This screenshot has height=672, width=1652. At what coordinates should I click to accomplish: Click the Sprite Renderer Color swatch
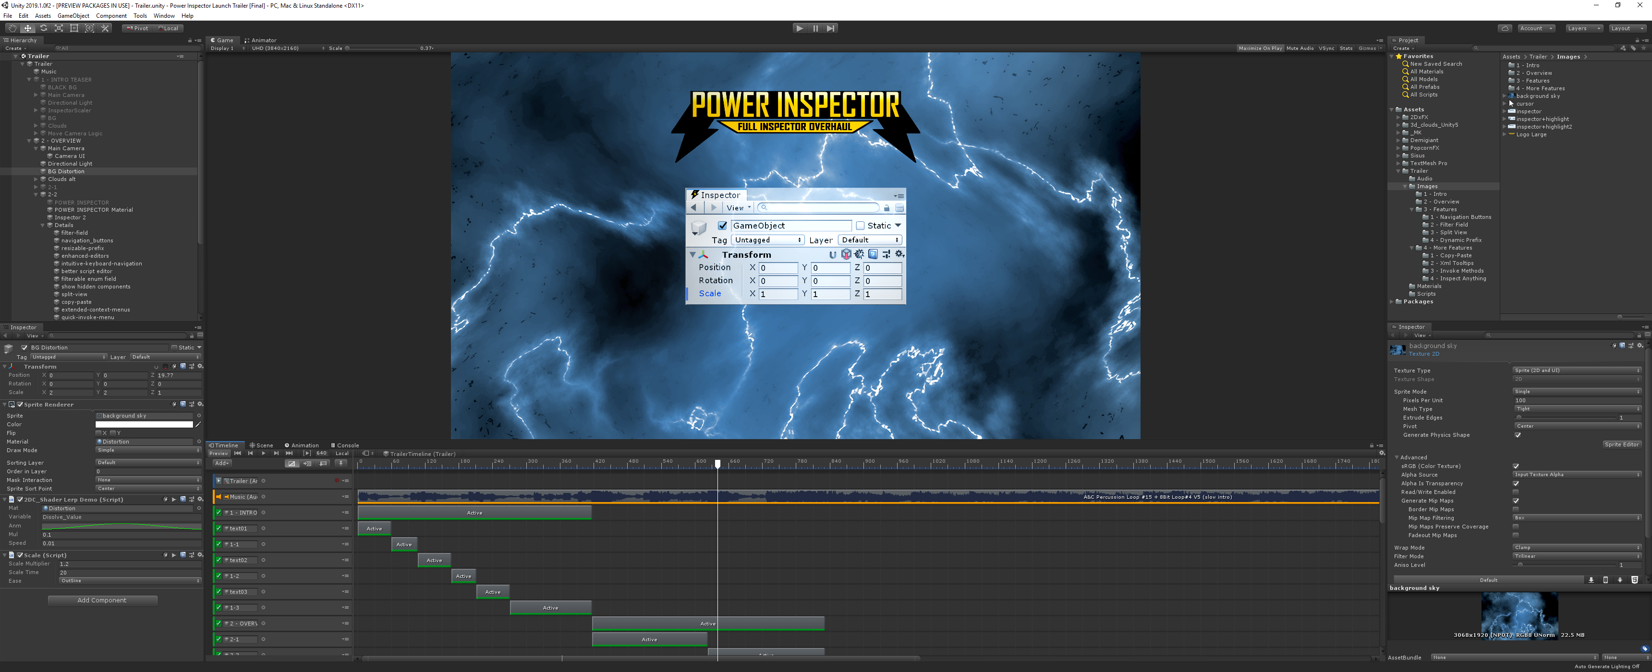(144, 424)
